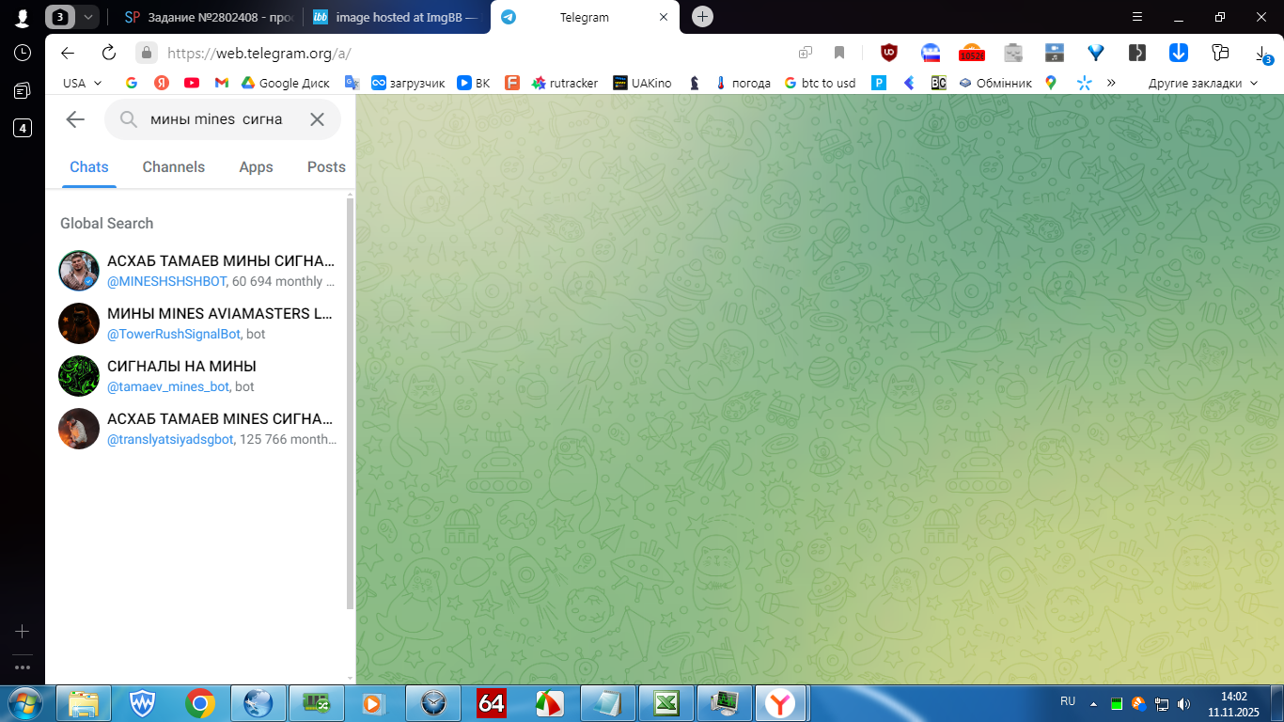1284x722 pixels.
Task: Open the sidebar history clock icon
Action: tap(23, 53)
